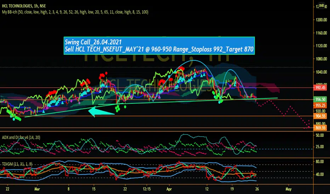Viewport: 330px width, 194px height.
Task: Click the INR currency button
Action: coord(322,5)
